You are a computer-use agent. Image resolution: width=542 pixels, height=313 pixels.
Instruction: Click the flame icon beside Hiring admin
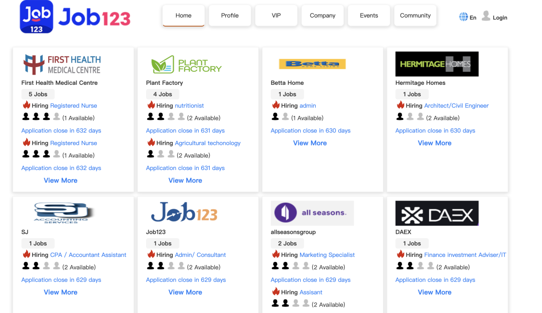coord(276,105)
